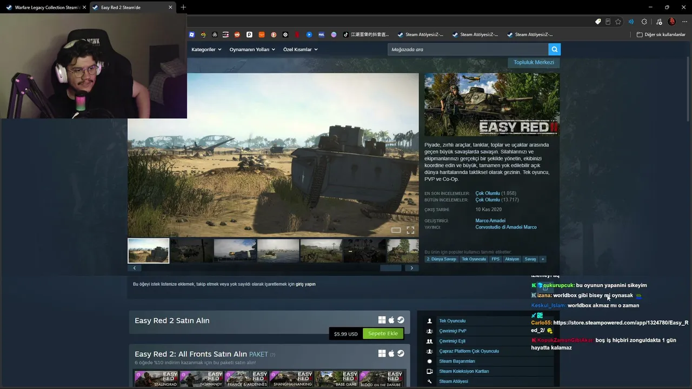Open the blue play-button bookmark
This screenshot has width=692, height=389.
pyautogui.click(x=309, y=35)
